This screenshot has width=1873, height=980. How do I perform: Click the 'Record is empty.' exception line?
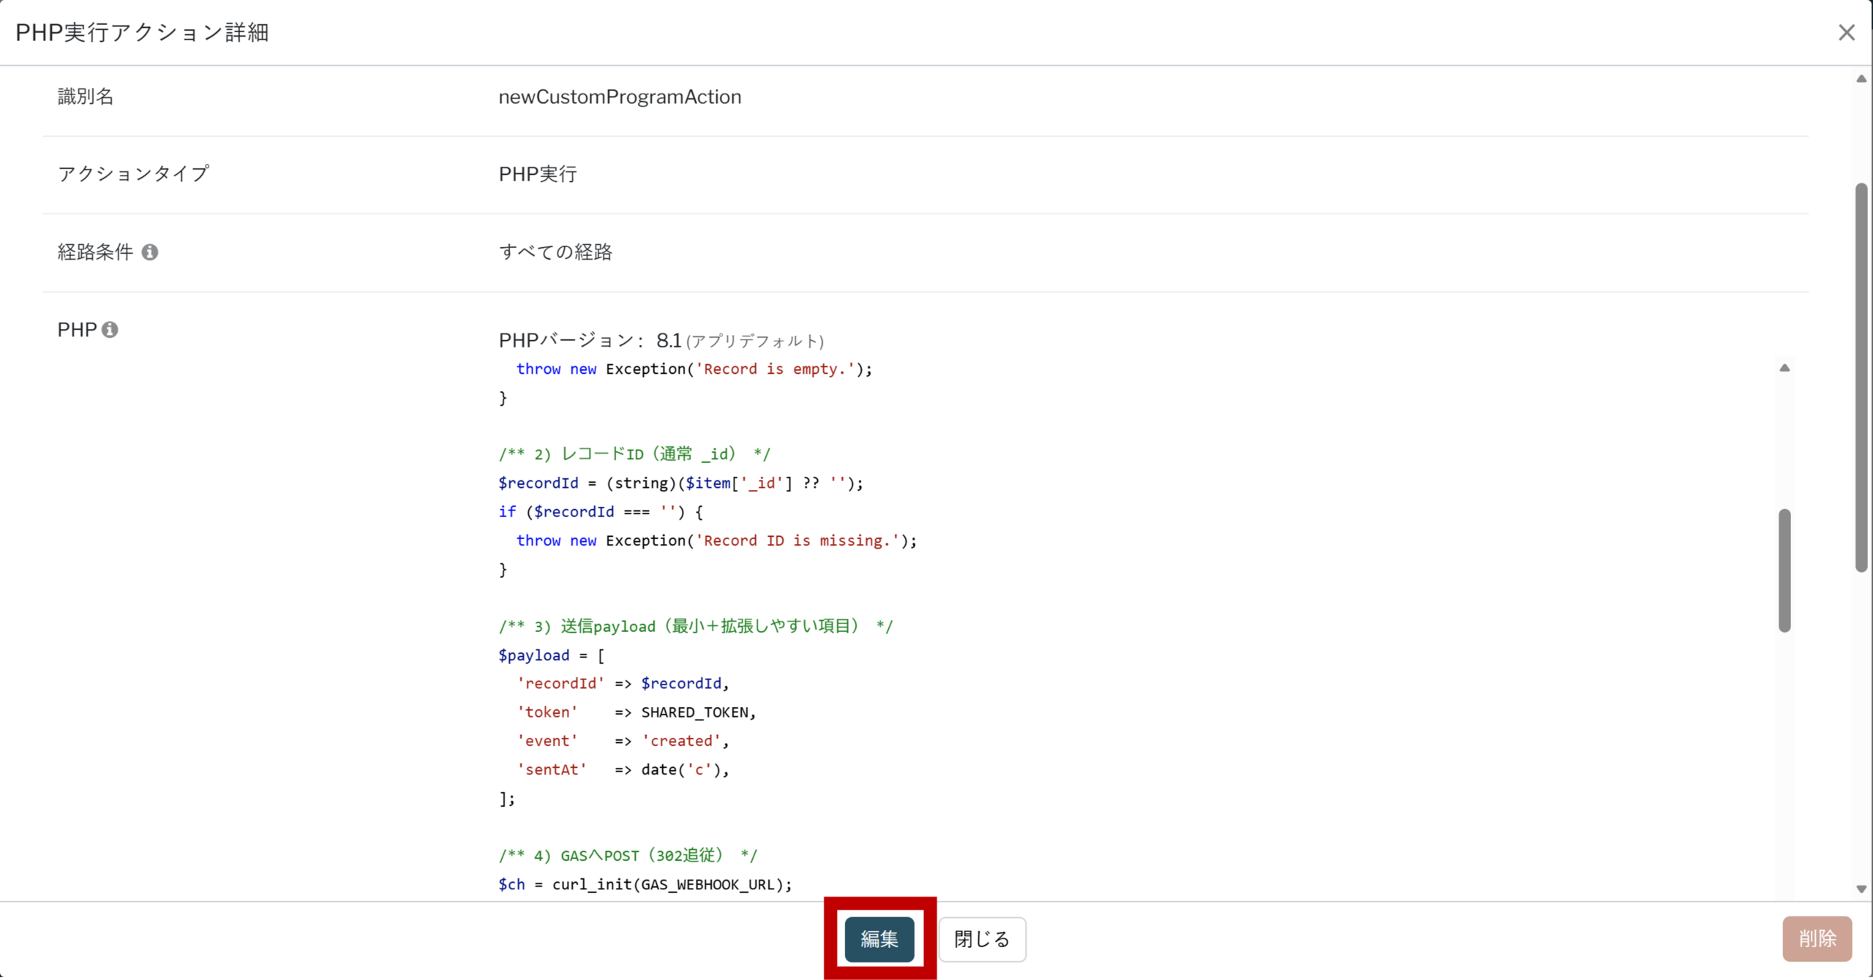point(694,369)
